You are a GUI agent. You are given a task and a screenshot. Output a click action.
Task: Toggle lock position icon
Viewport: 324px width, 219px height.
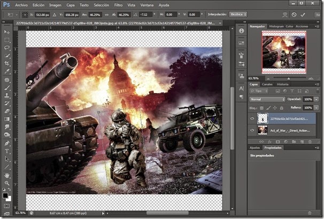point(275,108)
